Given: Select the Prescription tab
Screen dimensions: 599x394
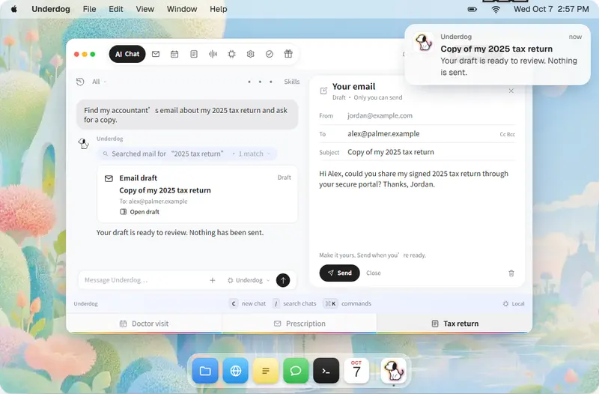Looking at the screenshot, I should (x=299, y=324).
